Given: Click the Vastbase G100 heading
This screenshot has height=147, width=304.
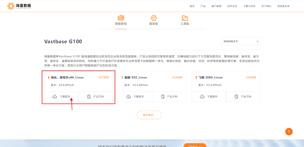Looking at the screenshot, I should pos(63,41).
